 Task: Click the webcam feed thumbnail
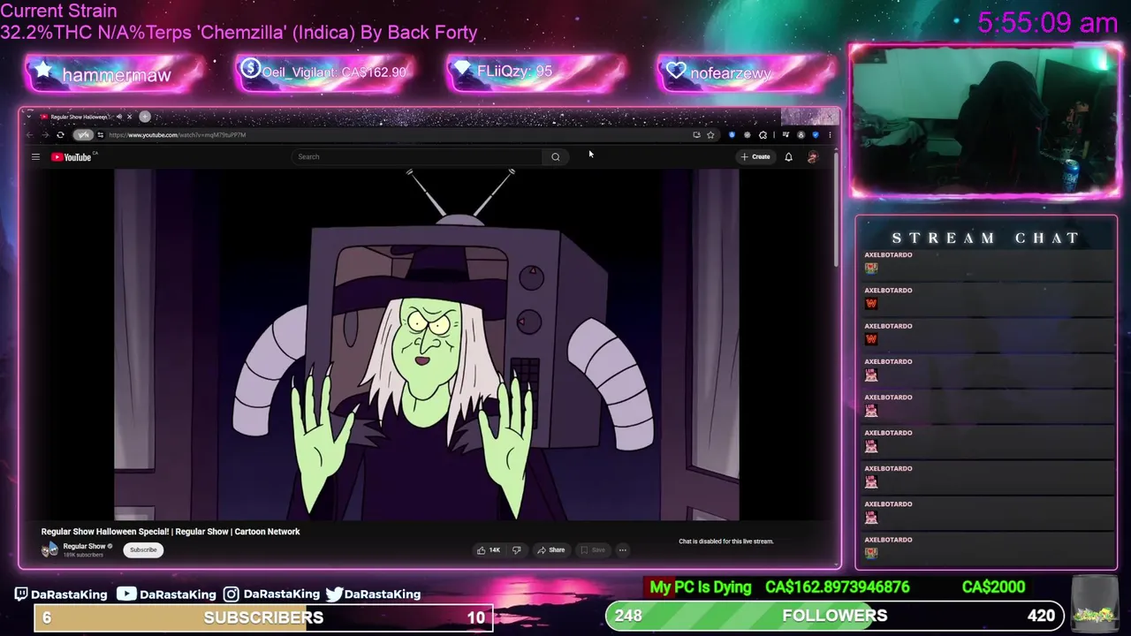tap(985, 120)
